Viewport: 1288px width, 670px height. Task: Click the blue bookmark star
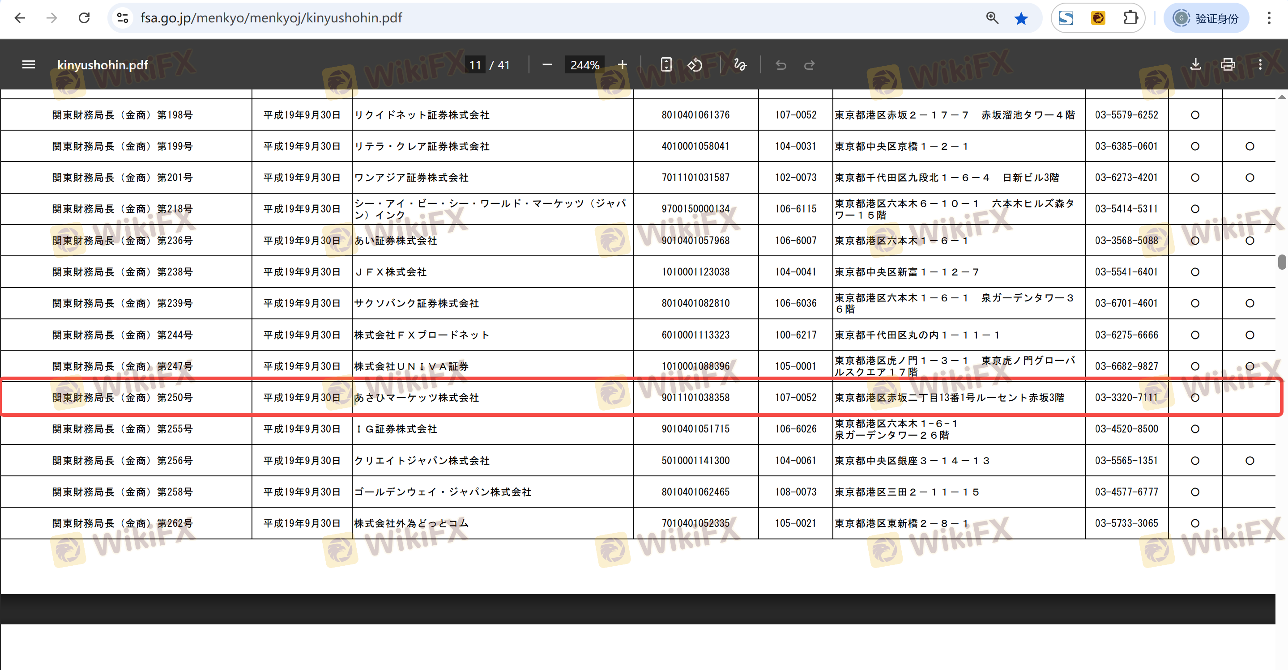tap(1021, 18)
